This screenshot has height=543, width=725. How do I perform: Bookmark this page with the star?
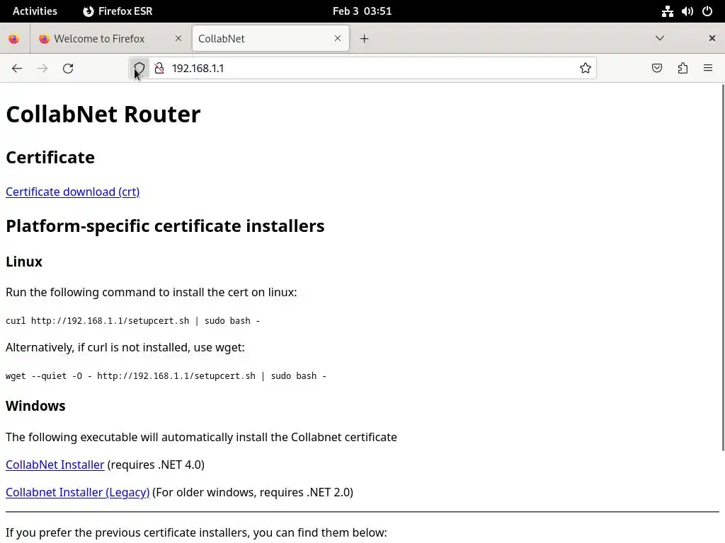coord(586,69)
